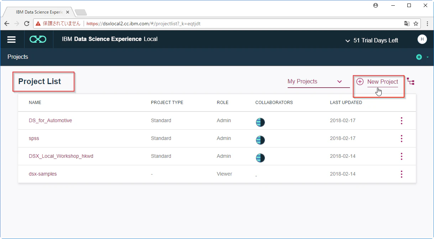Open the three-dot menu for spss

[x=402, y=139]
